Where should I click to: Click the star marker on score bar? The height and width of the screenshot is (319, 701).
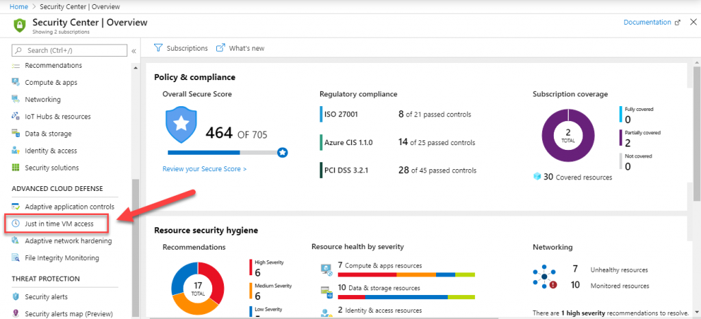point(282,153)
